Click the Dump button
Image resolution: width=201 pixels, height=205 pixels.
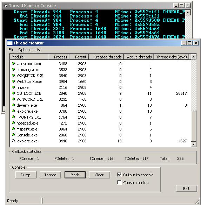(26, 175)
